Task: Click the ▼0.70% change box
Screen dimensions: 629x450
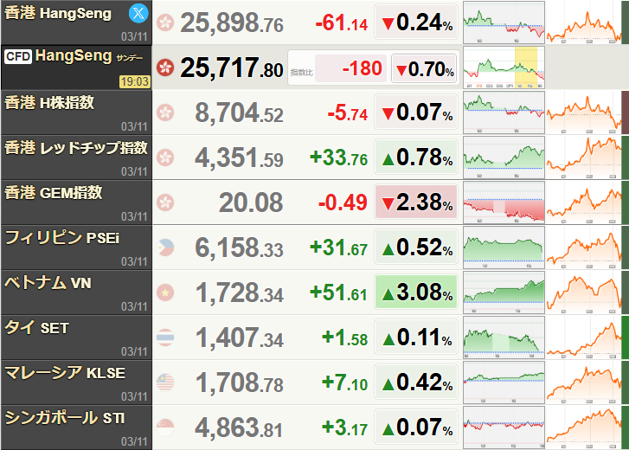Action: [x=425, y=69]
